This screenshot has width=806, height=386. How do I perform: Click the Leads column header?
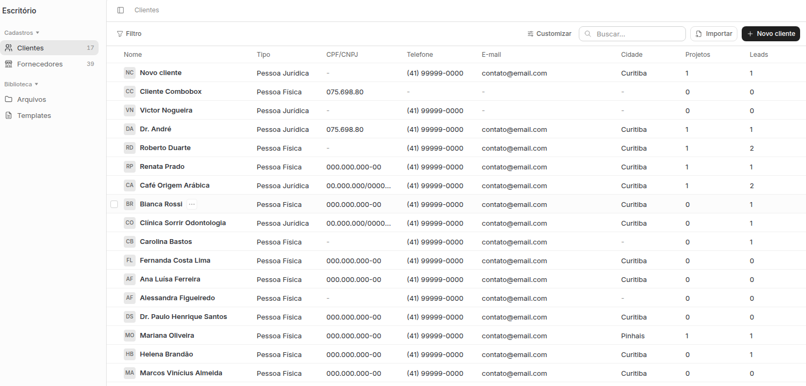point(759,55)
